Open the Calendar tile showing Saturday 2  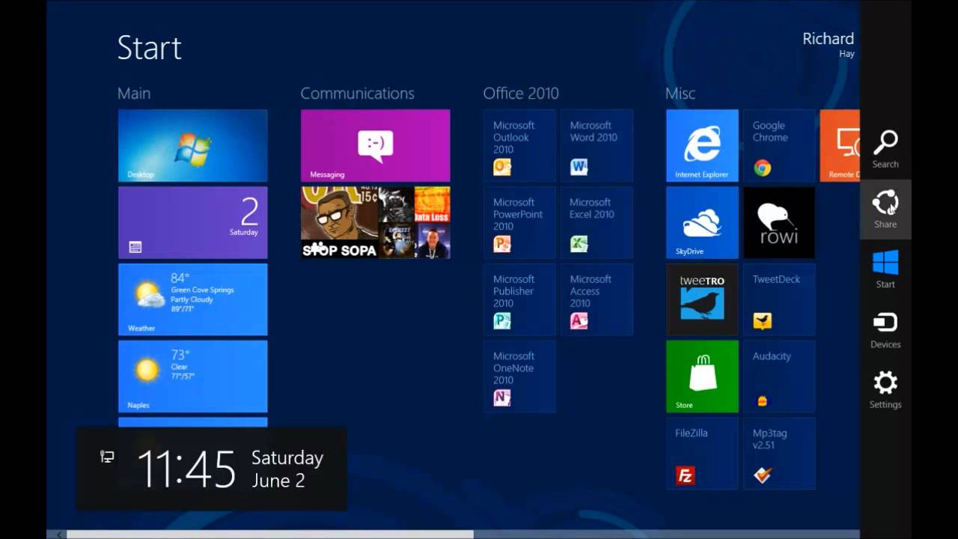(x=192, y=222)
